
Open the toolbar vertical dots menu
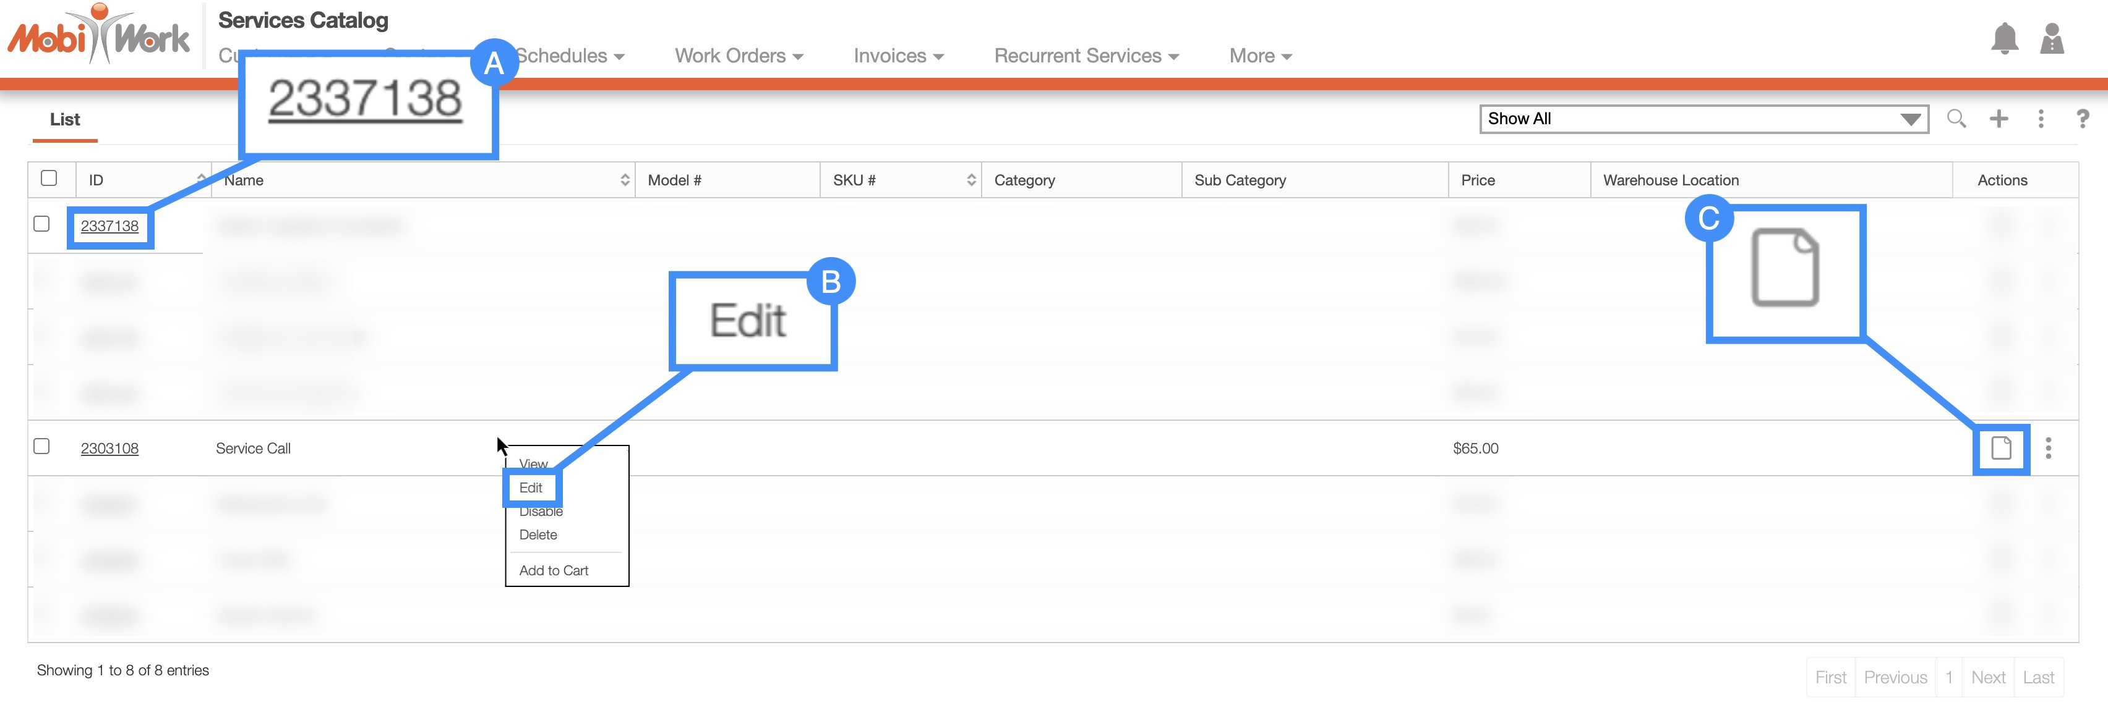(2040, 119)
